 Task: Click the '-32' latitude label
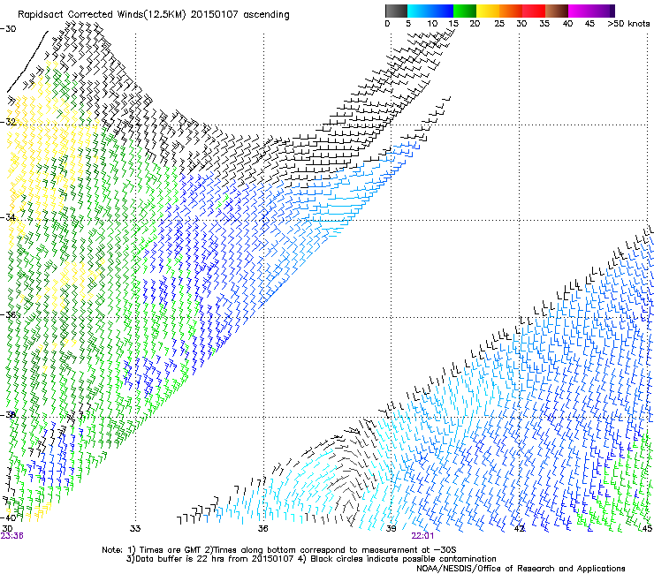[8, 122]
